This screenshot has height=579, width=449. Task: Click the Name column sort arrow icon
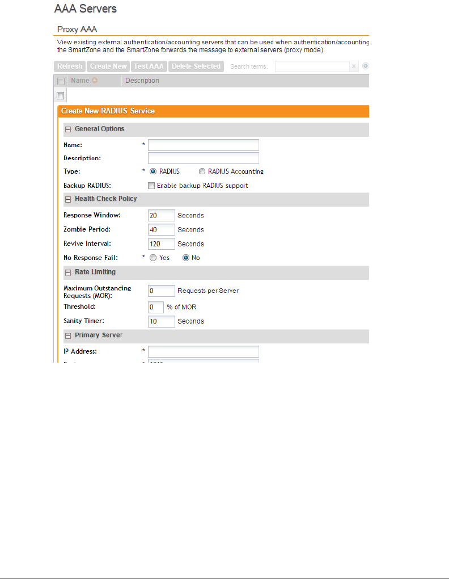[95, 81]
